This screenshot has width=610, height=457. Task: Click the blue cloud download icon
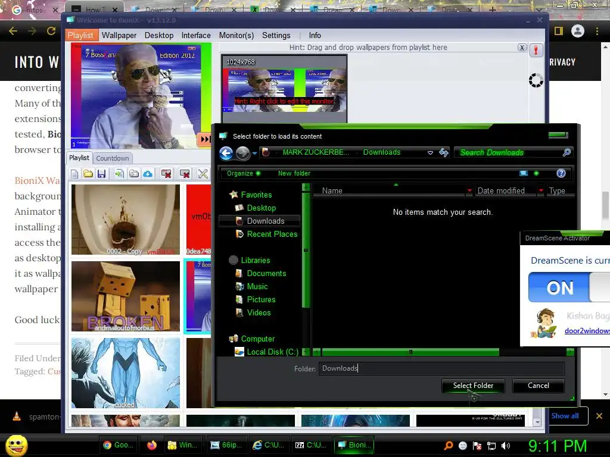pyautogui.click(x=148, y=174)
